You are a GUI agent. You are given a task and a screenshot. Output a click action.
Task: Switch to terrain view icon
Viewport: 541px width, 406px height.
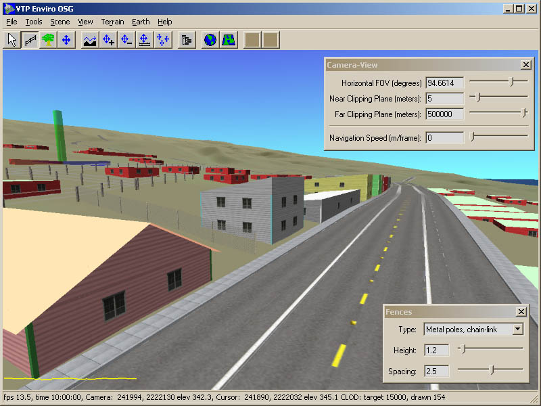pos(229,40)
